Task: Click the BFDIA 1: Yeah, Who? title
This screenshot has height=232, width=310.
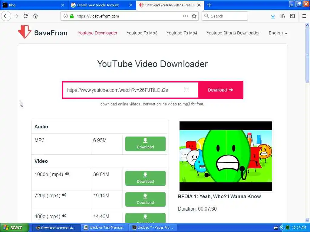Action: [219, 196]
